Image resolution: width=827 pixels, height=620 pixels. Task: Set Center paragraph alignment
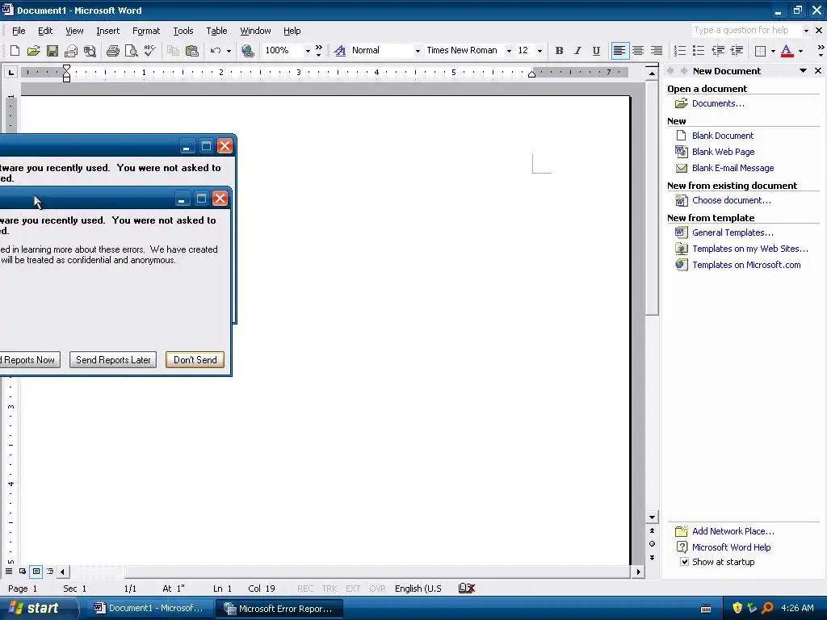tap(638, 51)
